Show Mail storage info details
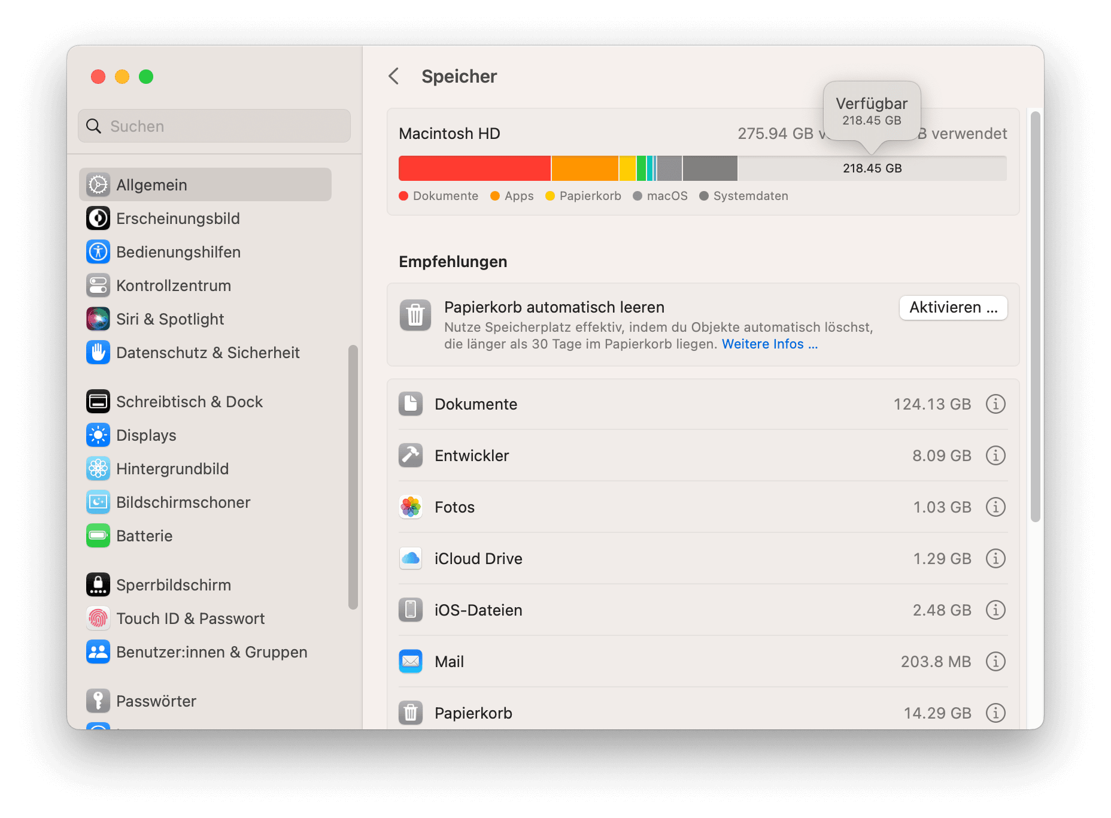Viewport: 1111px width, 818px height. (x=995, y=662)
